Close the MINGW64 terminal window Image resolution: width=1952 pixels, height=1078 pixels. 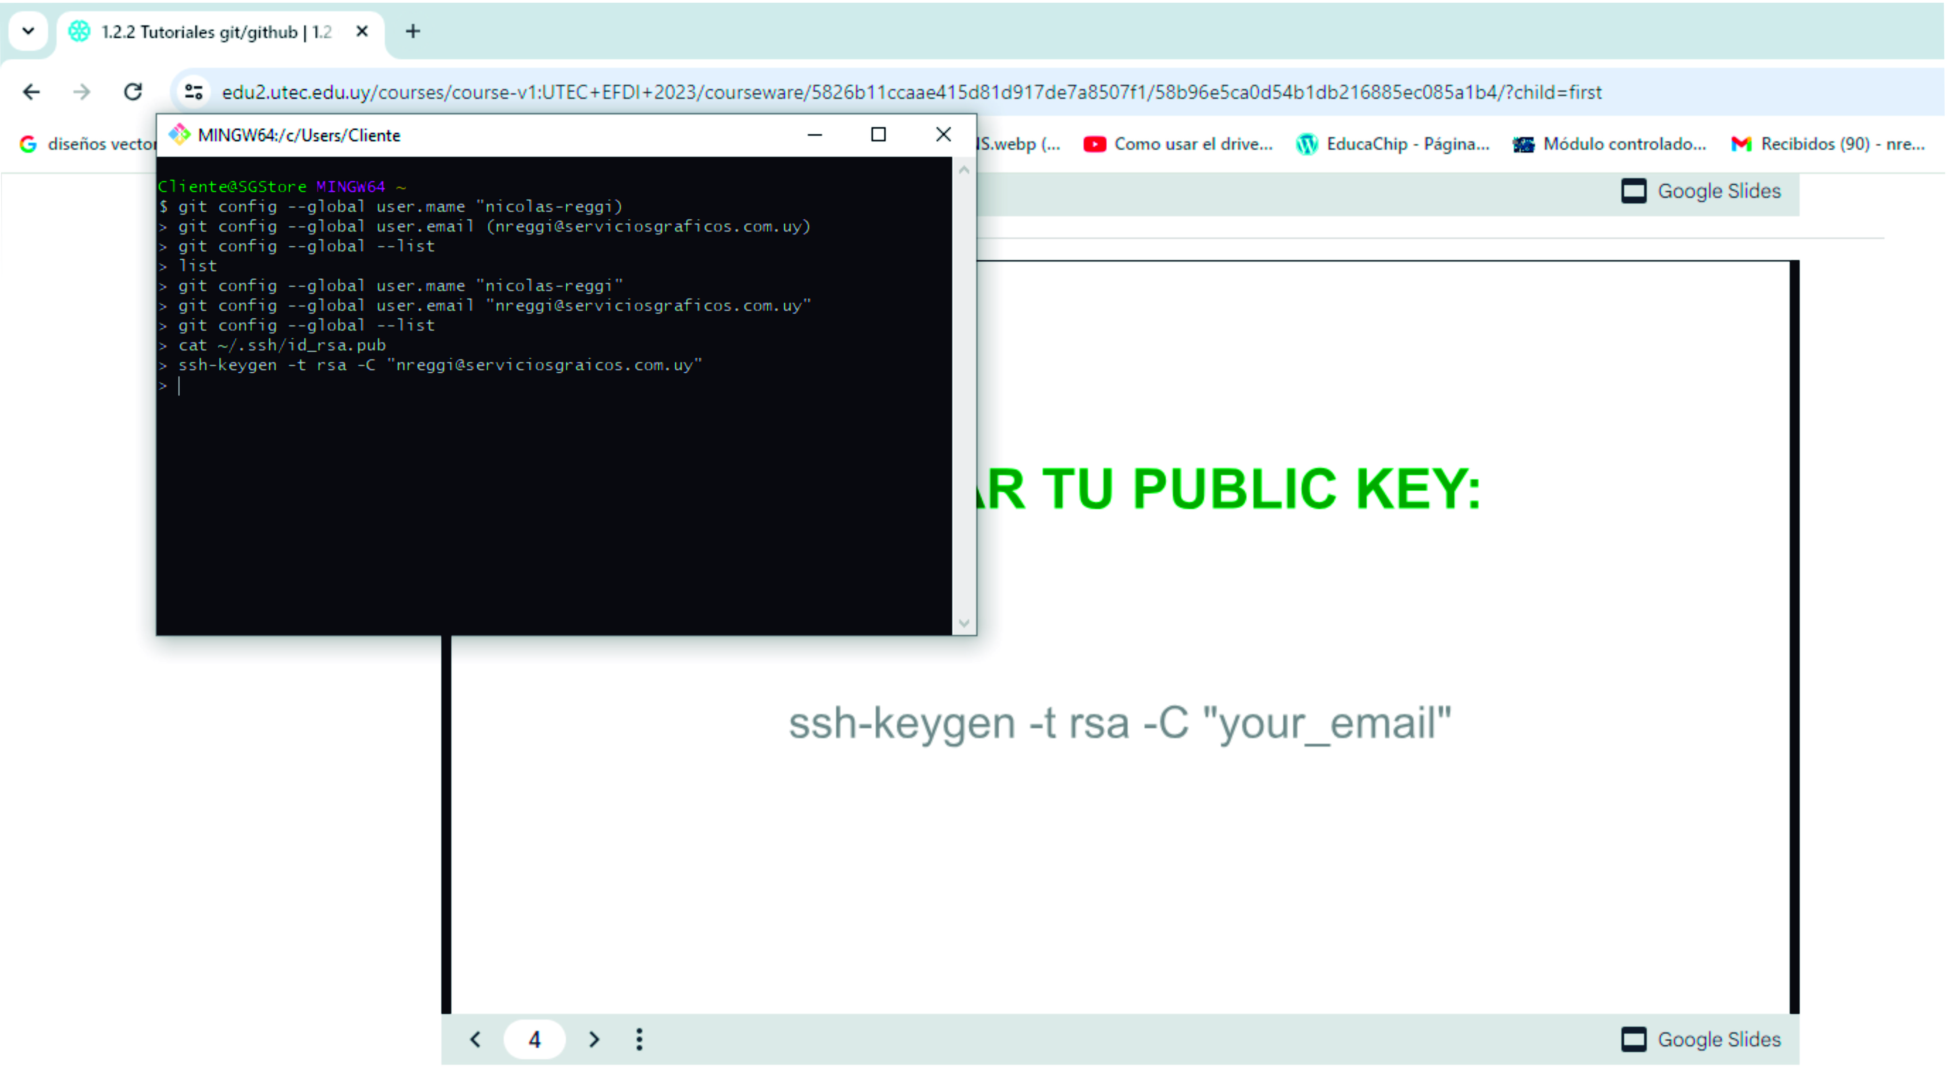coord(944,135)
